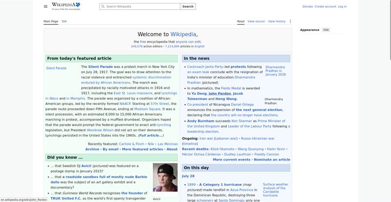The image size is (391, 202).
Task: Open the Avicii article link
Action: [x=87, y=166]
